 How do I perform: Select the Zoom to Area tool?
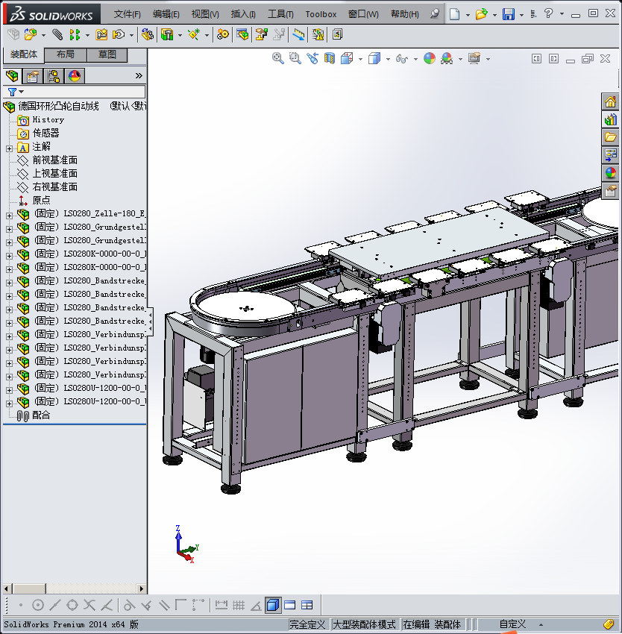click(x=295, y=58)
